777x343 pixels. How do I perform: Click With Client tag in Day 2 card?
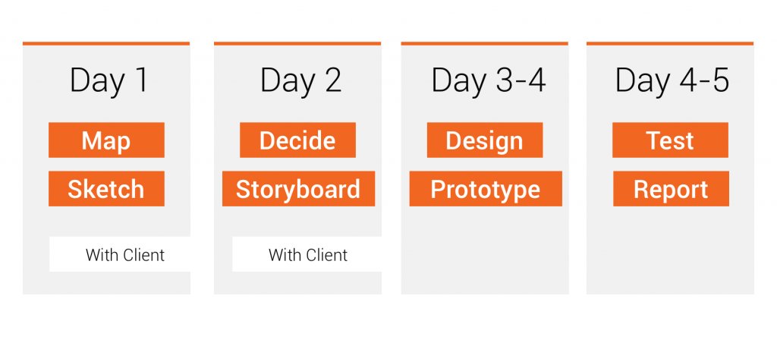[x=307, y=254]
